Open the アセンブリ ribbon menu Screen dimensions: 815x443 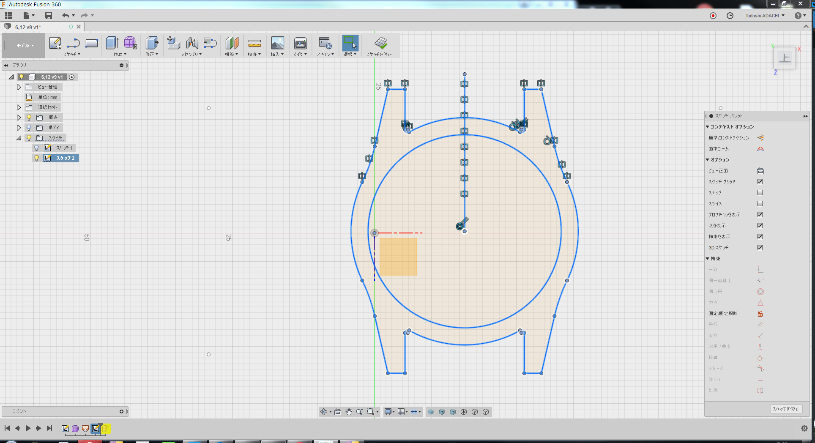(191, 55)
